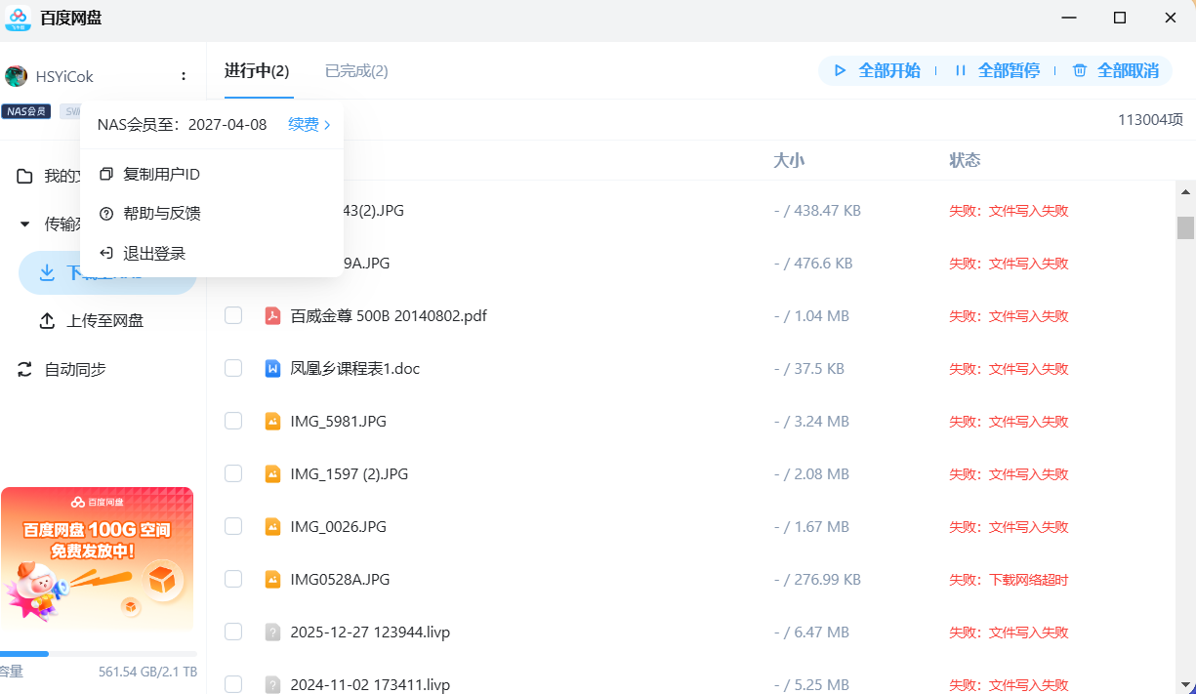
Task: Open the 100G 空间 promotional banner
Action: tap(97, 558)
